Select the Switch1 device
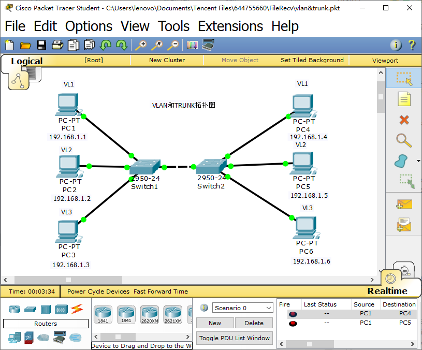422x350 pixels. pyautogui.click(x=145, y=167)
